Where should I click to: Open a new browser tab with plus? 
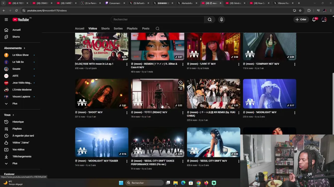(299, 3)
